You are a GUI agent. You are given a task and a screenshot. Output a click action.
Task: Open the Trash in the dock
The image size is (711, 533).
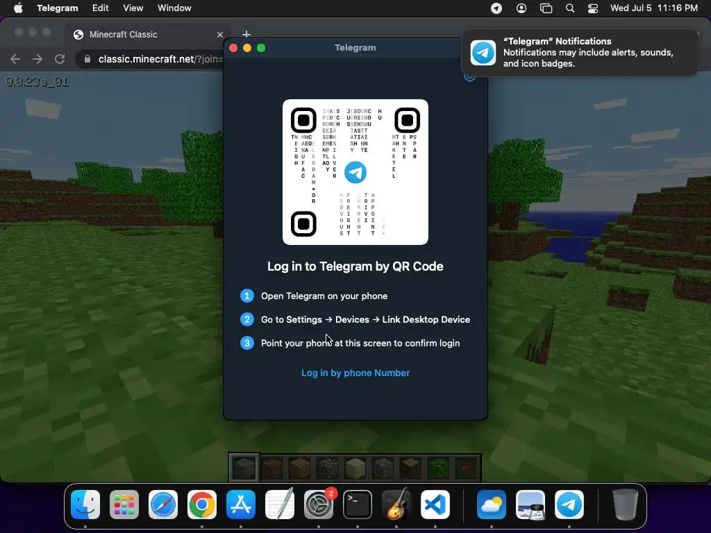click(626, 505)
